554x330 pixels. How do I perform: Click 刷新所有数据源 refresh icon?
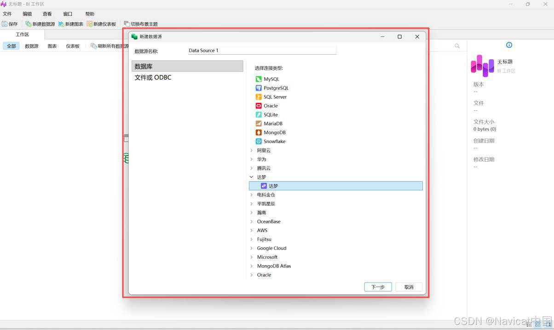tap(93, 46)
